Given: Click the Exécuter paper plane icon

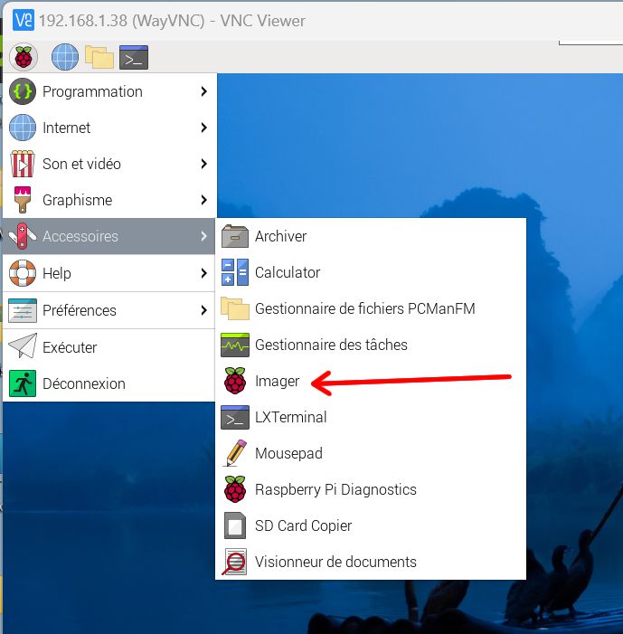Looking at the screenshot, I should pos(23,346).
